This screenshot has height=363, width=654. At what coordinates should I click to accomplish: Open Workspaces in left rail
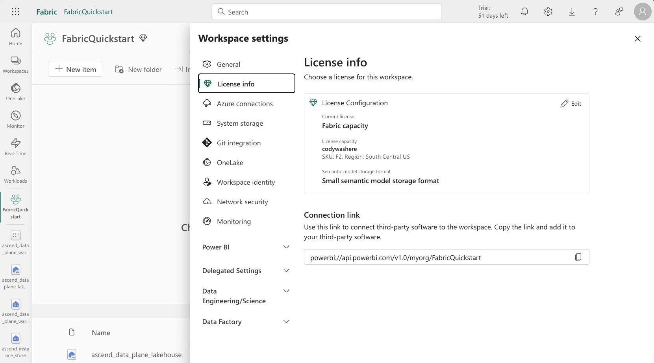pyautogui.click(x=16, y=64)
